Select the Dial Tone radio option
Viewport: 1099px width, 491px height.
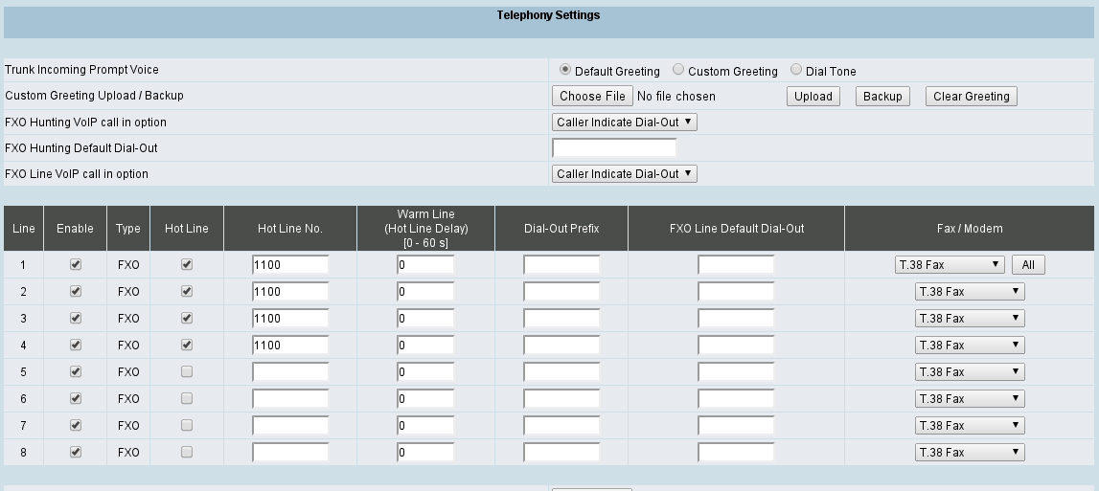(x=796, y=71)
